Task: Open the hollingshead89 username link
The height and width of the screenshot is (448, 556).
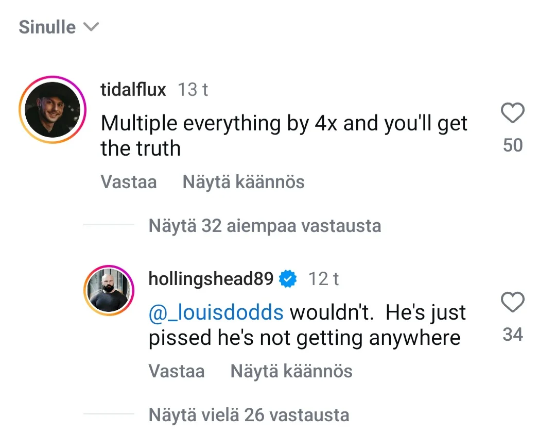Action: [211, 279]
